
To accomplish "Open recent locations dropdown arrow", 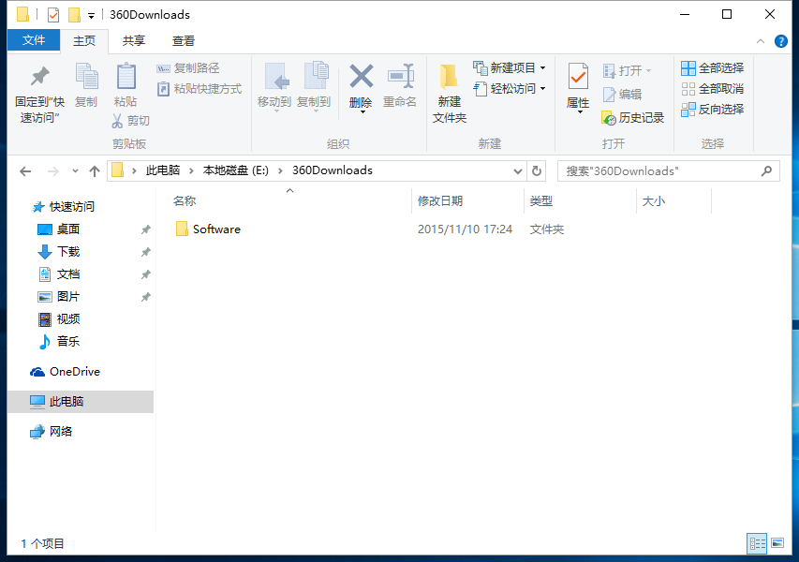I will tap(76, 171).
